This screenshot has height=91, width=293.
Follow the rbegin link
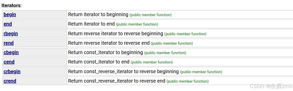(11, 34)
